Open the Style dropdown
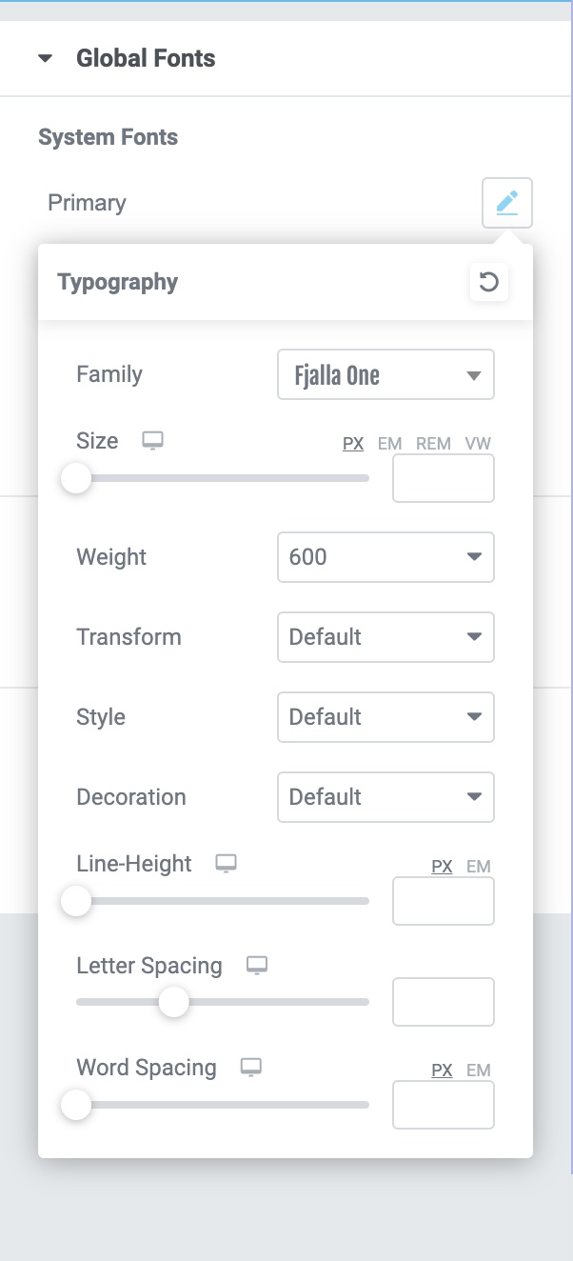The height and width of the screenshot is (1261, 573). [x=385, y=717]
